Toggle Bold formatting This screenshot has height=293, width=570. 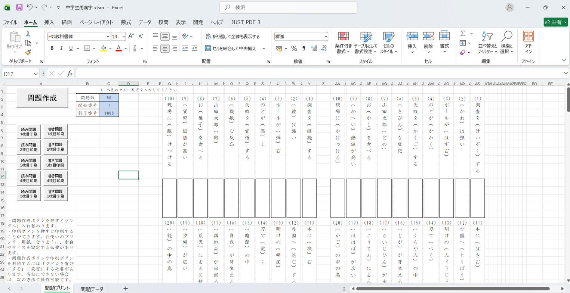pos(52,48)
